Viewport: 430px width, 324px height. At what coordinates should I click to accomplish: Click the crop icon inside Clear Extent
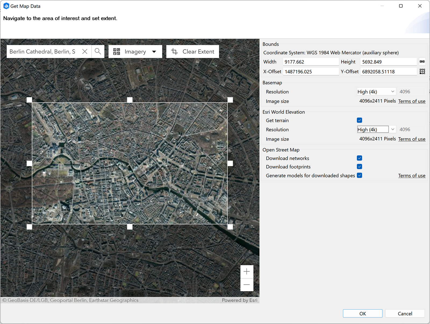click(174, 51)
